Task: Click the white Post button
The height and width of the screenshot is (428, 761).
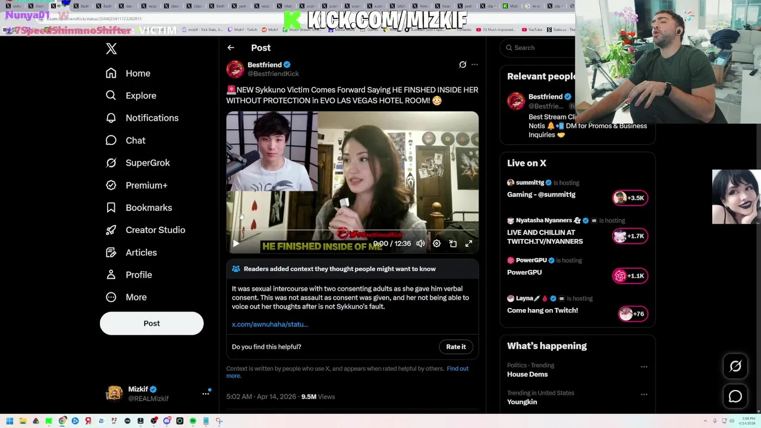Action: coord(152,323)
